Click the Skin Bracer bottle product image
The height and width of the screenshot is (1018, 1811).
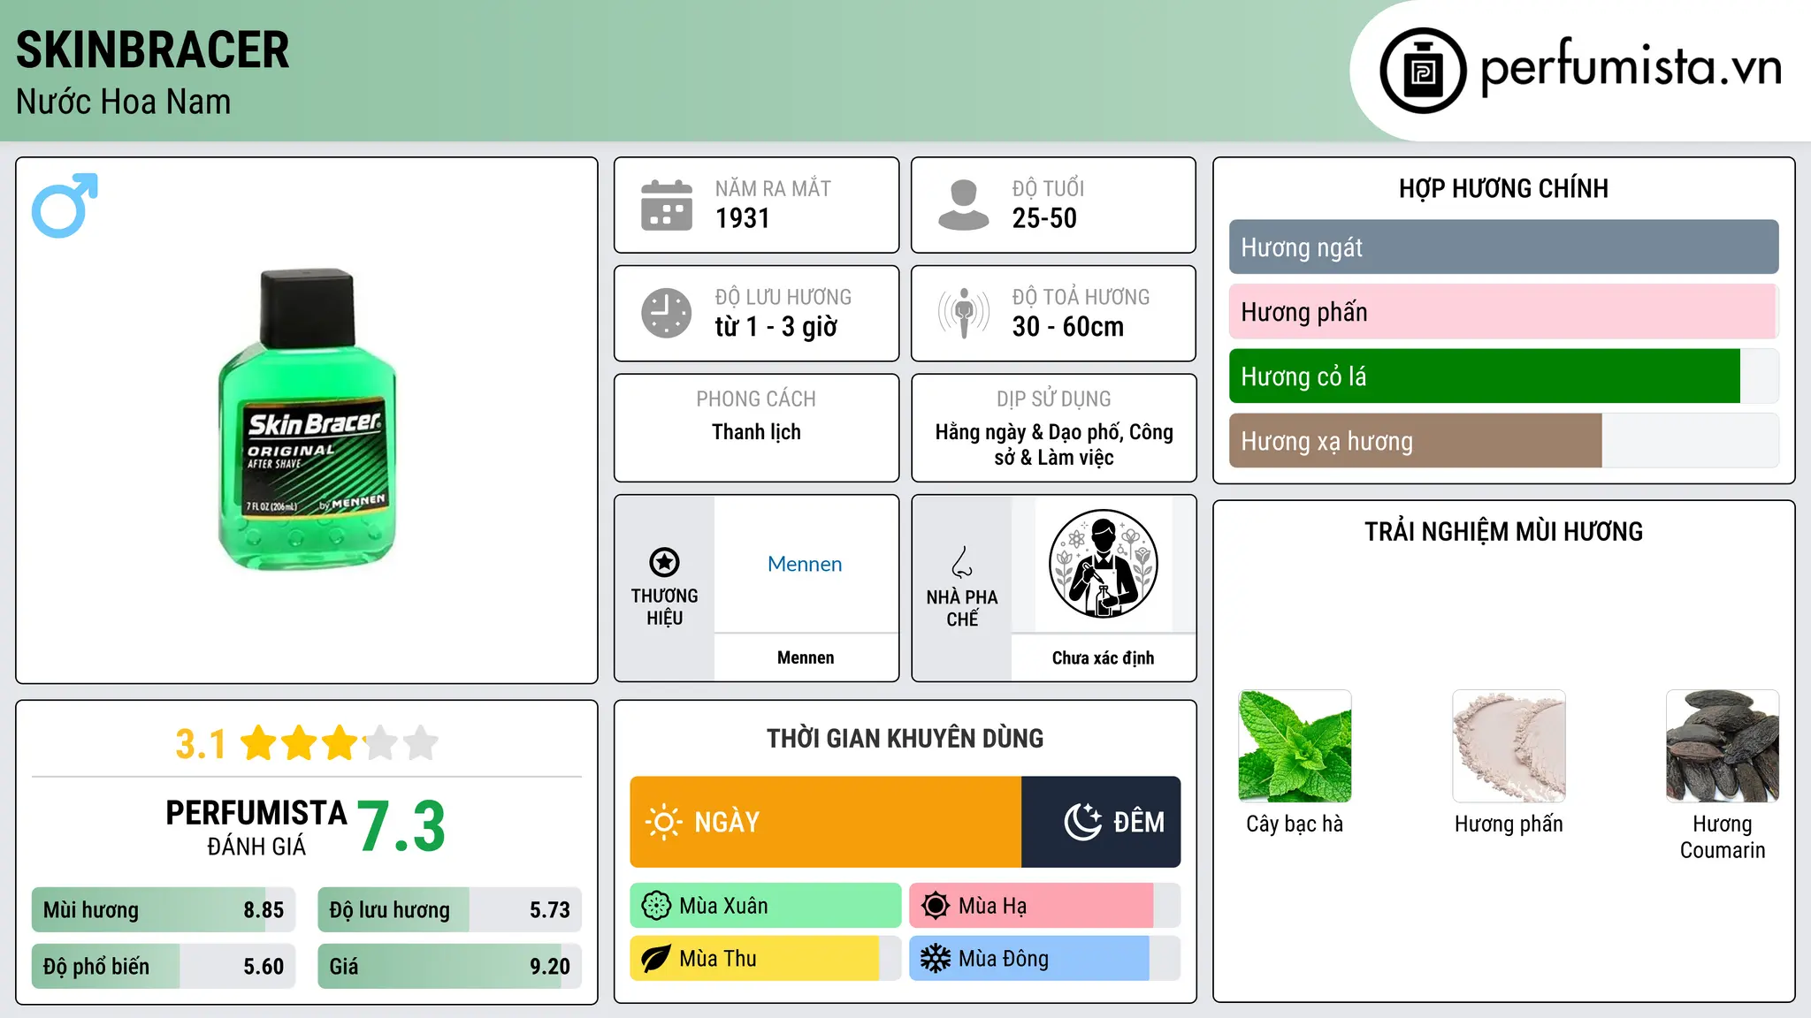307,420
